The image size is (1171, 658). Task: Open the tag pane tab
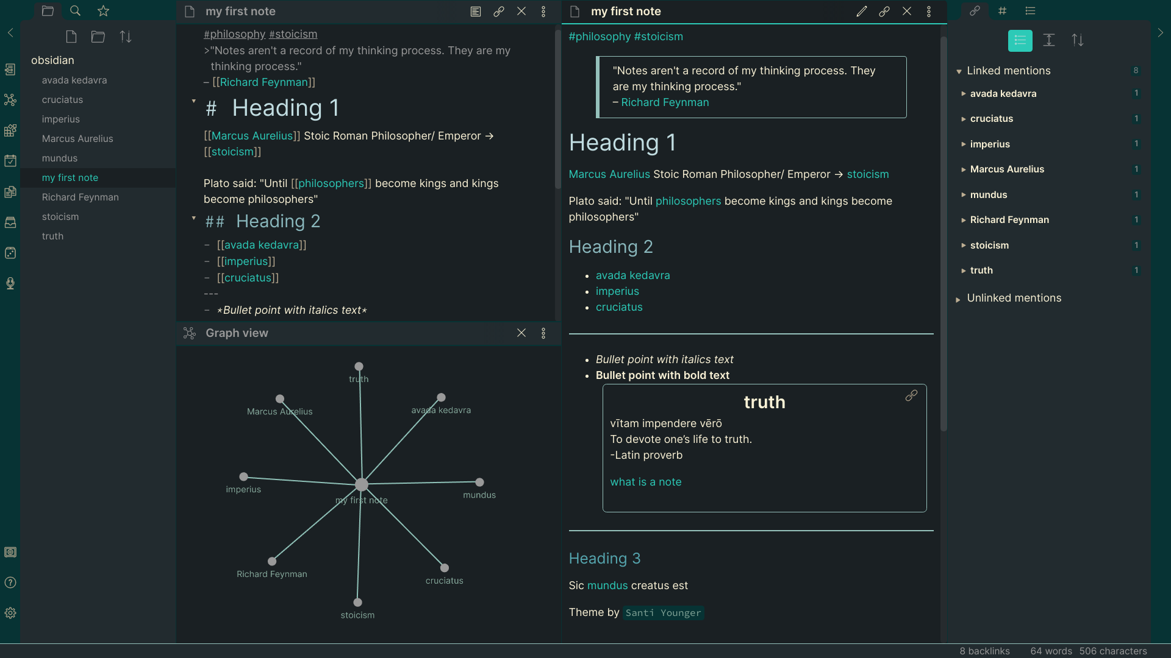click(x=1002, y=11)
